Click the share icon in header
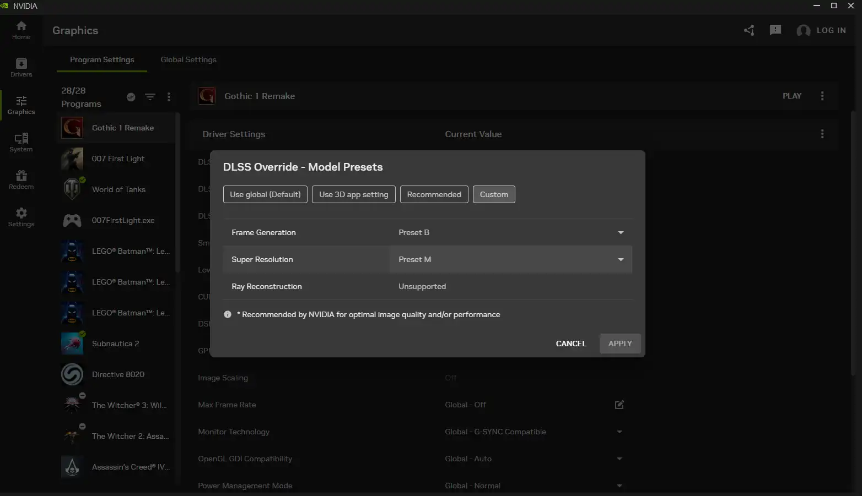The width and height of the screenshot is (862, 496). [749, 30]
